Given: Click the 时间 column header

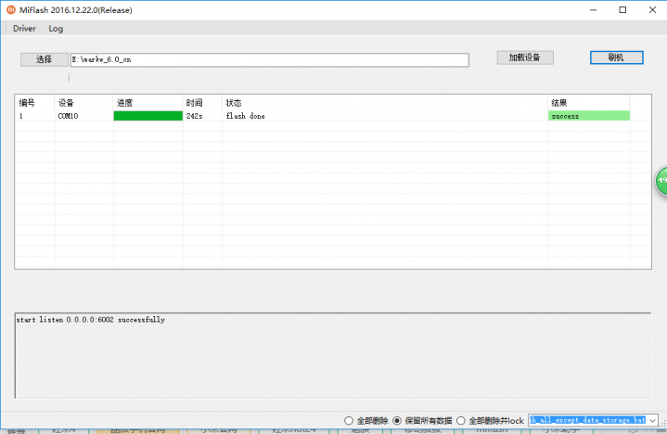Looking at the screenshot, I should point(202,103).
